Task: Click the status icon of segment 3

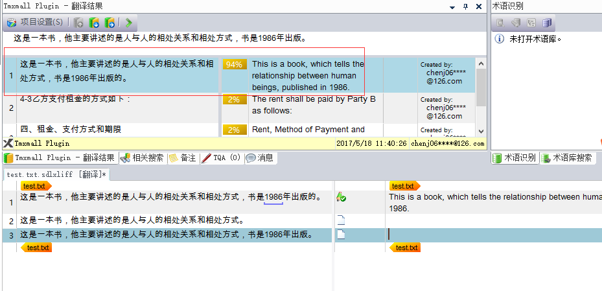Action: [x=341, y=235]
